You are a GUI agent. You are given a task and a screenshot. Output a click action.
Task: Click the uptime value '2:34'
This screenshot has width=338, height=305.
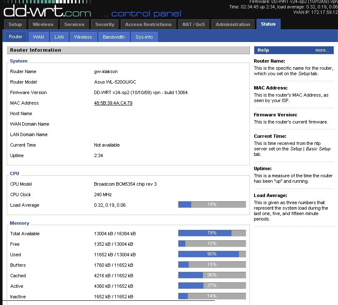pos(99,155)
